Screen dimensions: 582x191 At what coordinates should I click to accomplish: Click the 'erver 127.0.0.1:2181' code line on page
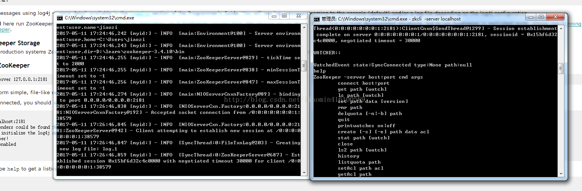pyautogui.click(x=24, y=79)
